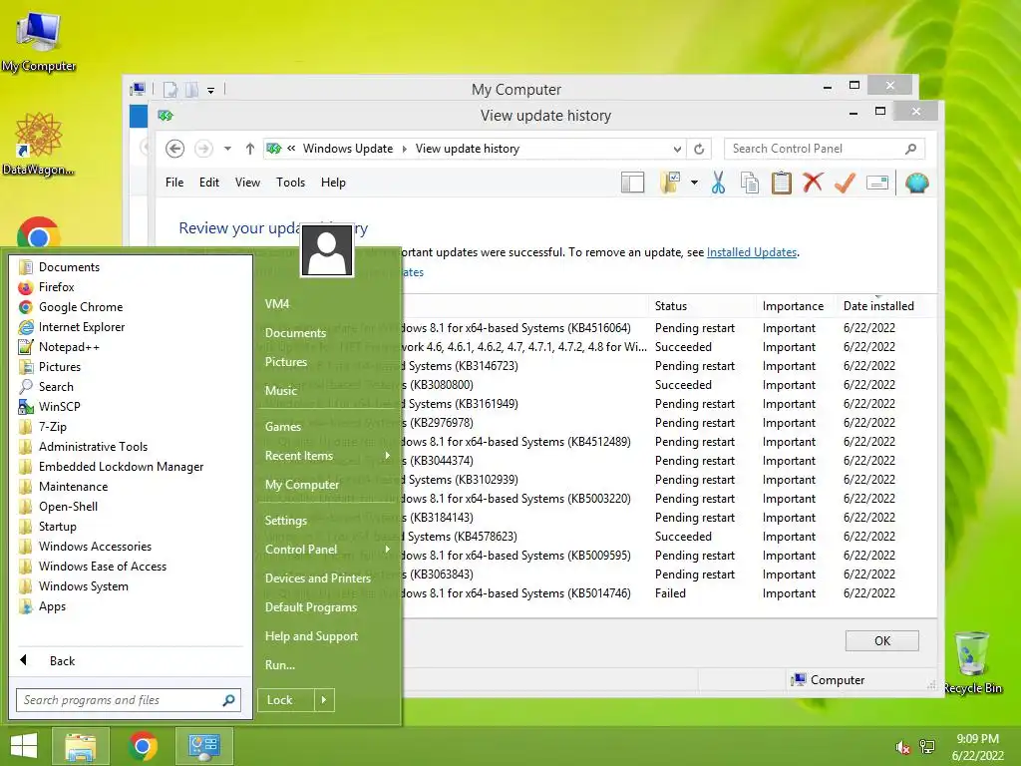Click the start menu search magnifier icon
Viewport: 1021px width, 766px height.
point(228,700)
